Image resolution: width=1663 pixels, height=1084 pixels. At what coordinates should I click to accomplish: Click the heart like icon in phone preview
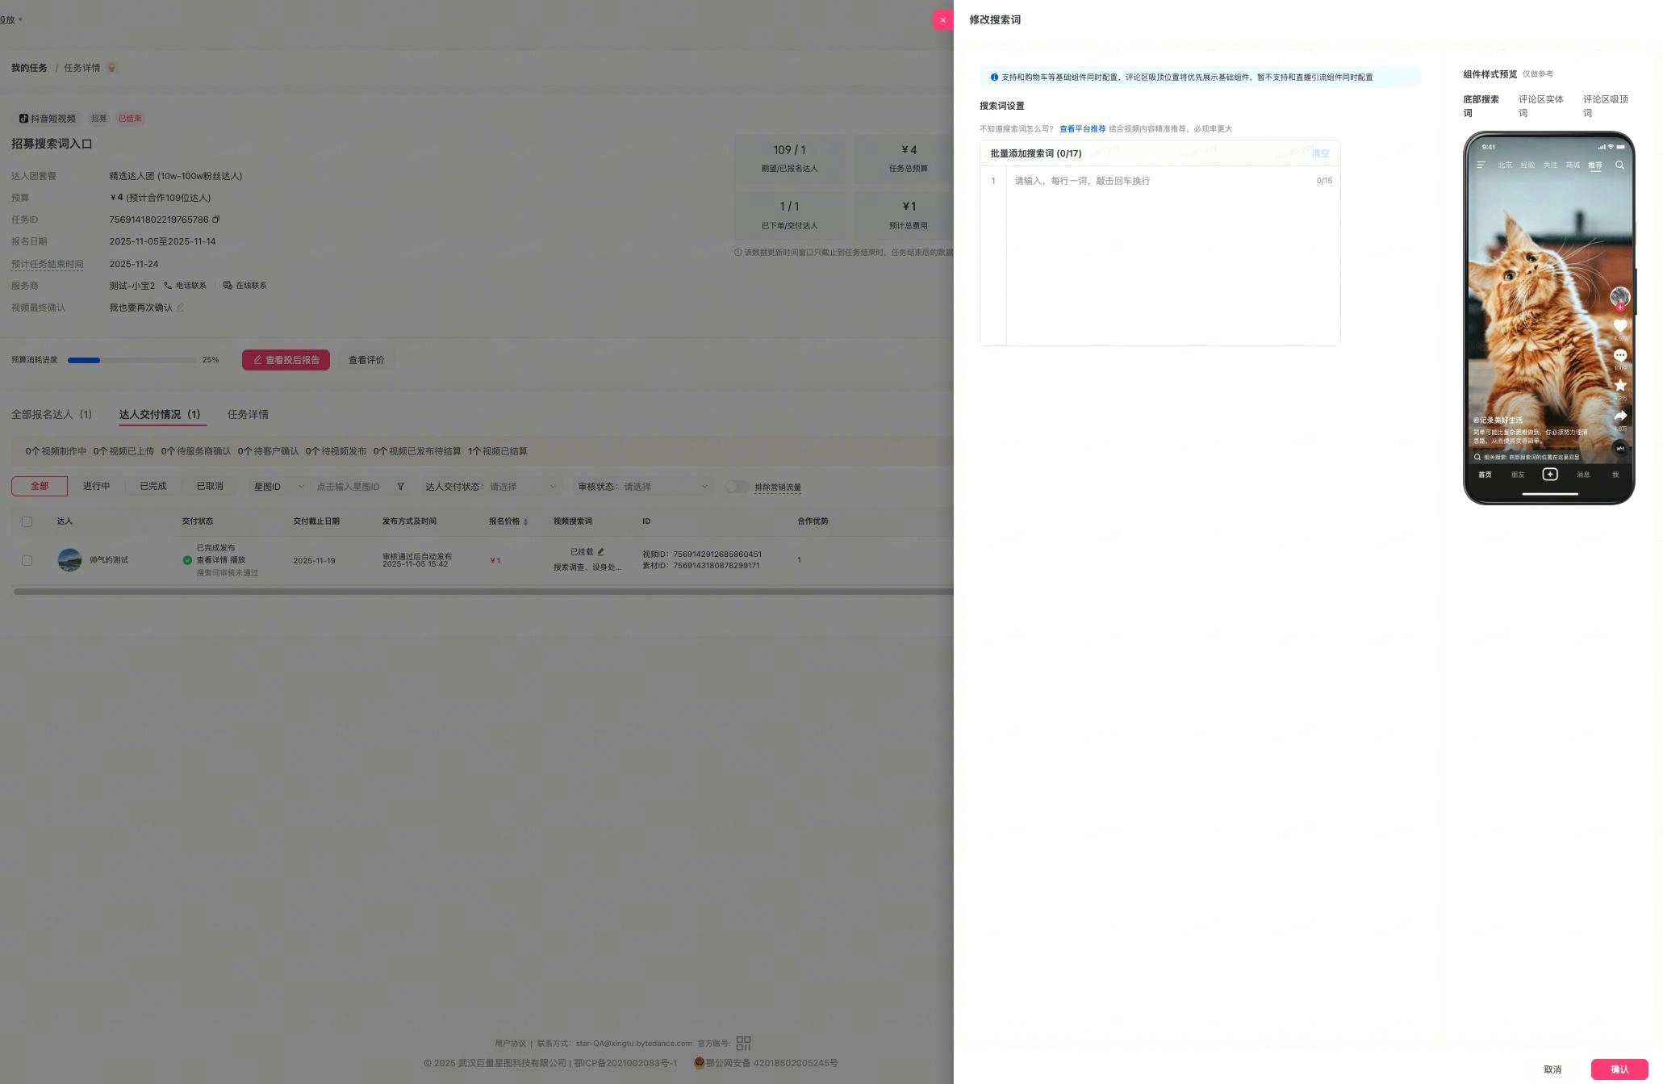(1619, 326)
